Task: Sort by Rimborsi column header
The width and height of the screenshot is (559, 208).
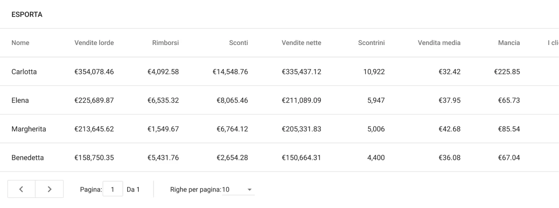Action: 166,43
